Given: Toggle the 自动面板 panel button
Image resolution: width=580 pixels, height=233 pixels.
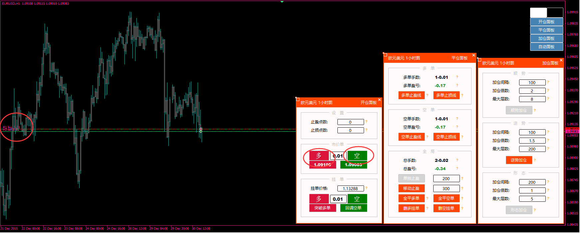Looking at the screenshot, I should click(546, 47).
